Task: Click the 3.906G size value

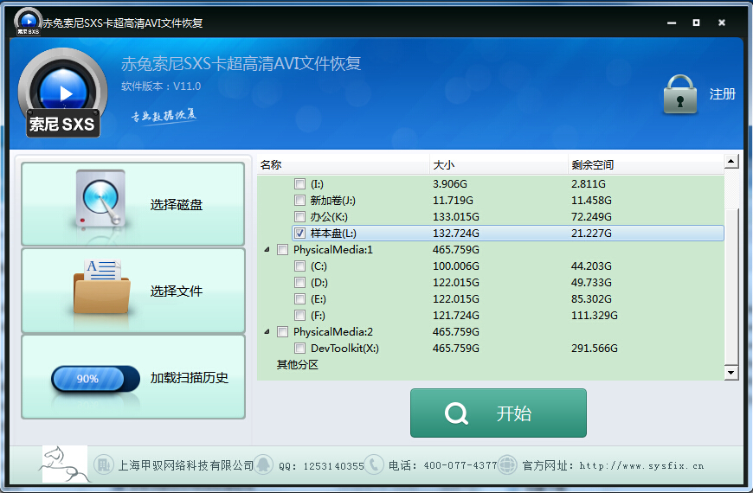Action: coord(450,184)
